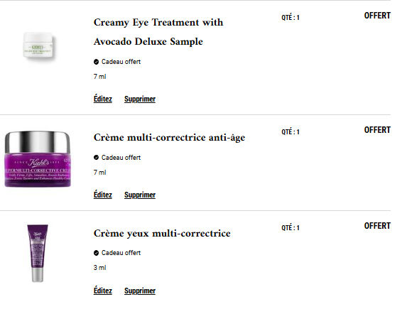Click Cadeau offert text under anti-âge cream
This screenshot has height=314, width=402.
pos(121,158)
